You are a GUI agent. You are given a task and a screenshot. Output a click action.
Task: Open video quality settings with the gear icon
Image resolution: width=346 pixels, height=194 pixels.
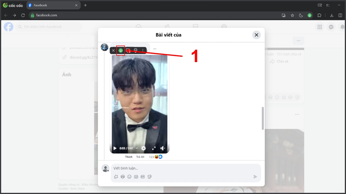144,148
